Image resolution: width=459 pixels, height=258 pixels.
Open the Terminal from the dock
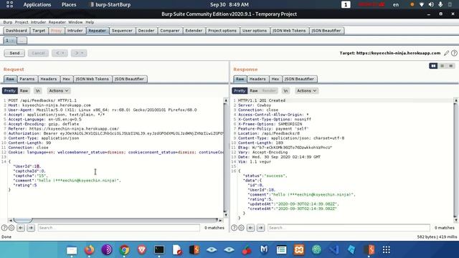159,250
